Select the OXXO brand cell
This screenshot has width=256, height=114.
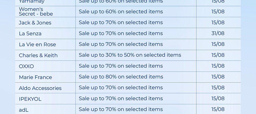(26, 66)
